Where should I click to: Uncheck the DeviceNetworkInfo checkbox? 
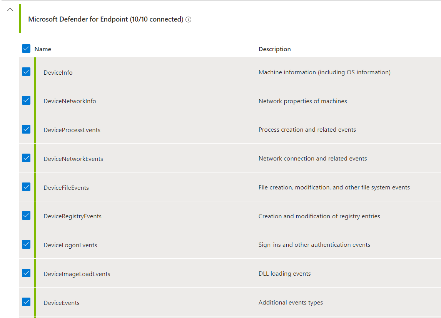[x=26, y=100]
